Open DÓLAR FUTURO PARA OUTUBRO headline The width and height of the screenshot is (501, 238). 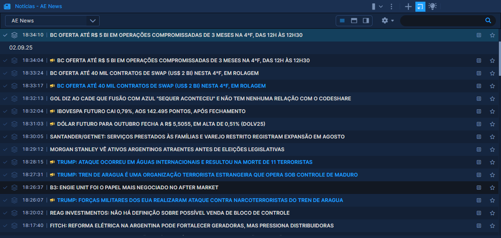(x=161, y=124)
